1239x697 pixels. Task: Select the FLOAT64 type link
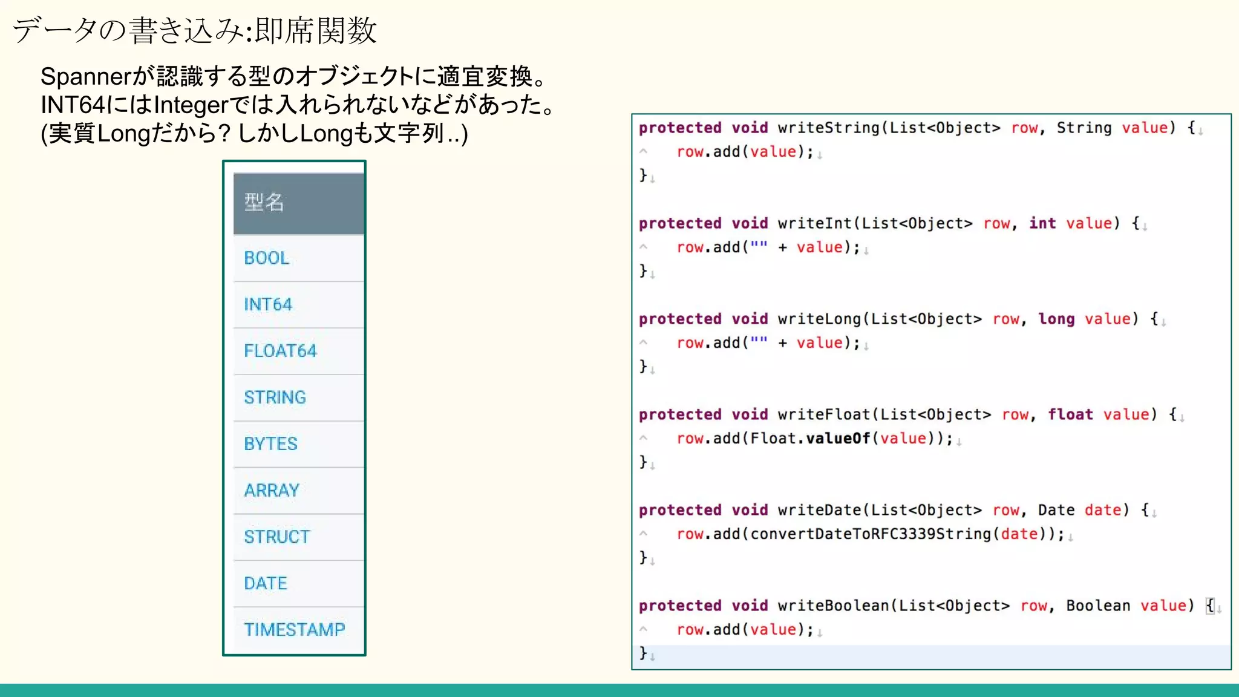[280, 351]
